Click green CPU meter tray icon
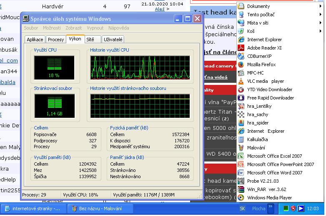 [x=286, y=209]
